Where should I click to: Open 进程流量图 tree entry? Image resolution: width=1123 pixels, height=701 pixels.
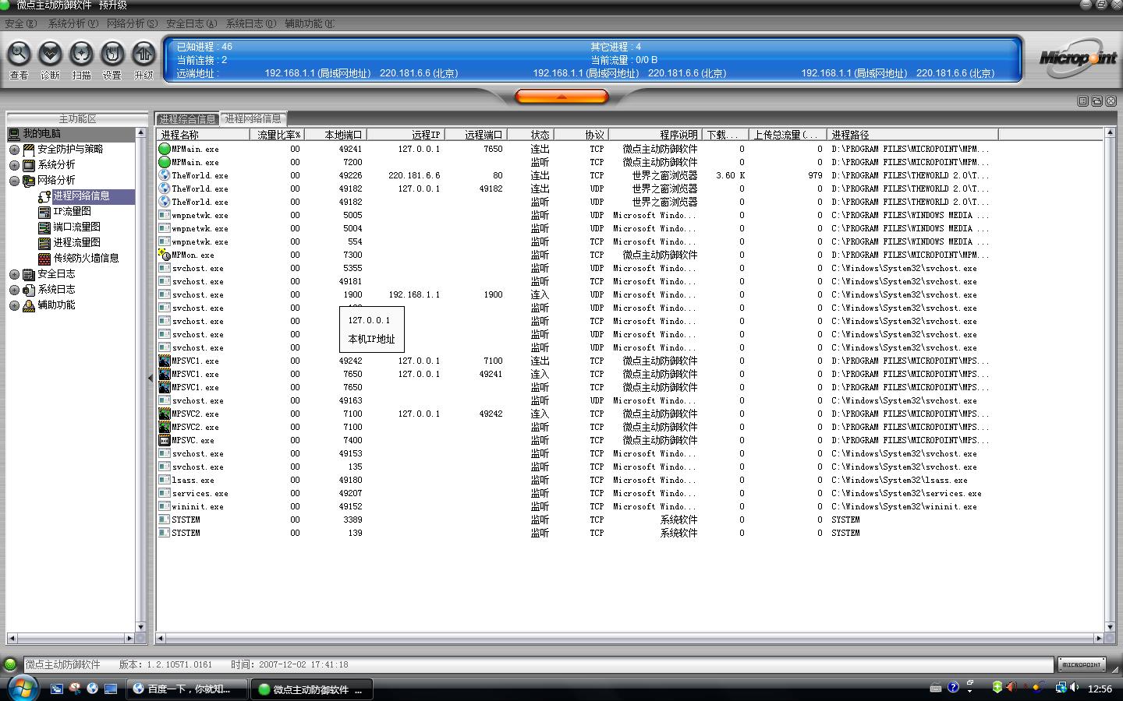click(76, 242)
